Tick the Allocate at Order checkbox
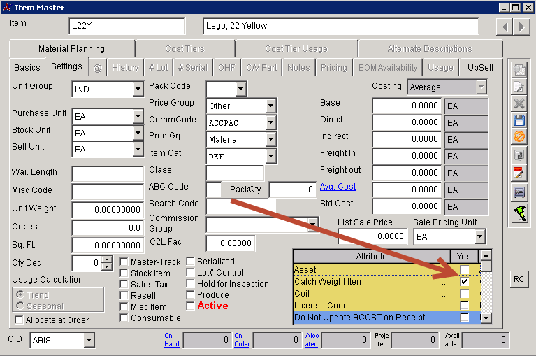This screenshot has width=536, height=356. pyautogui.click(x=20, y=320)
